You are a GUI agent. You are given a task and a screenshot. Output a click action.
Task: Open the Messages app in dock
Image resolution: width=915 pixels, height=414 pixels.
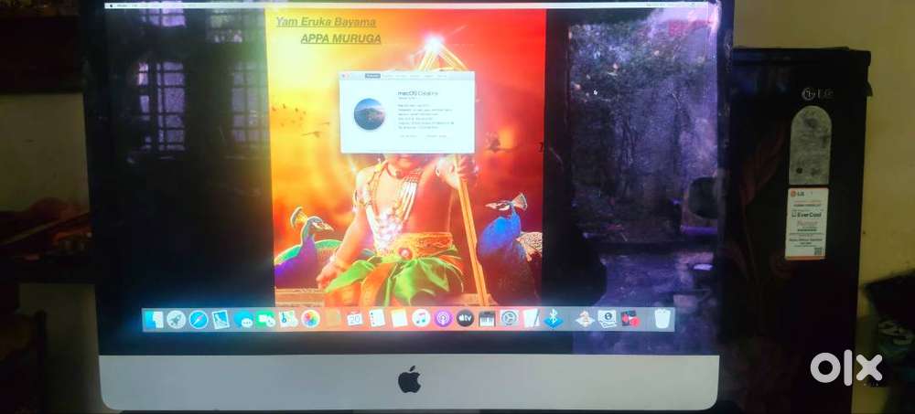tap(243, 319)
